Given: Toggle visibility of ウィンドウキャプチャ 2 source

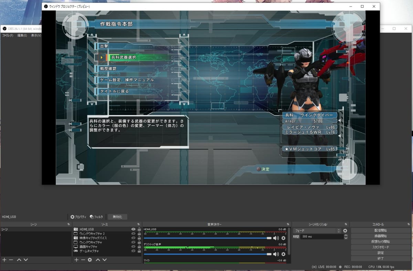Looking at the screenshot, I should [x=133, y=233].
